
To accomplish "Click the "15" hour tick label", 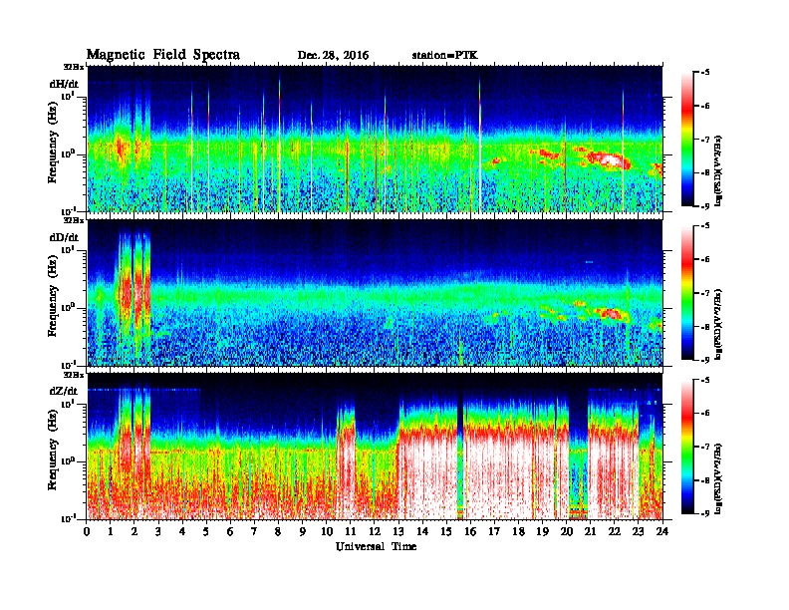I will click(446, 531).
